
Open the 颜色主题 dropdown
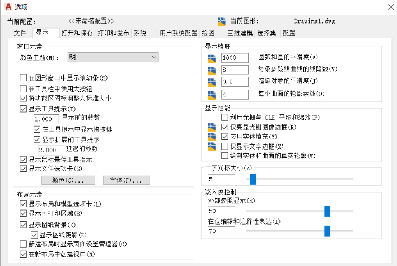[x=113, y=57]
